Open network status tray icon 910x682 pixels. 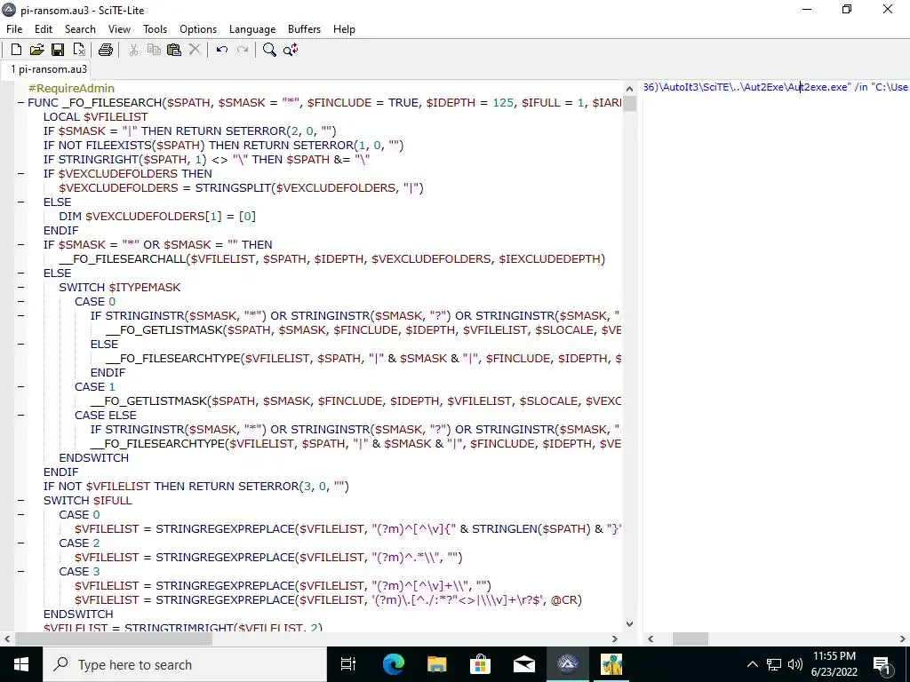[774, 664]
